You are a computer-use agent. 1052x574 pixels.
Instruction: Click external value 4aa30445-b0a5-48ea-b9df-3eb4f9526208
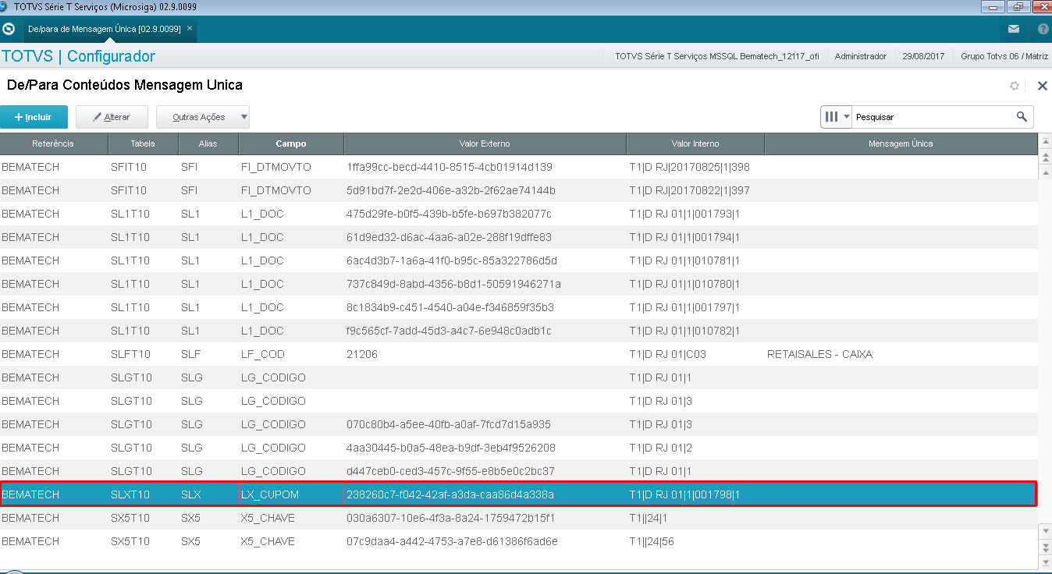click(x=451, y=448)
